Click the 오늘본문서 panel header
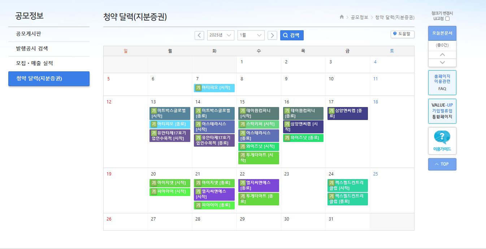 point(442,33)
